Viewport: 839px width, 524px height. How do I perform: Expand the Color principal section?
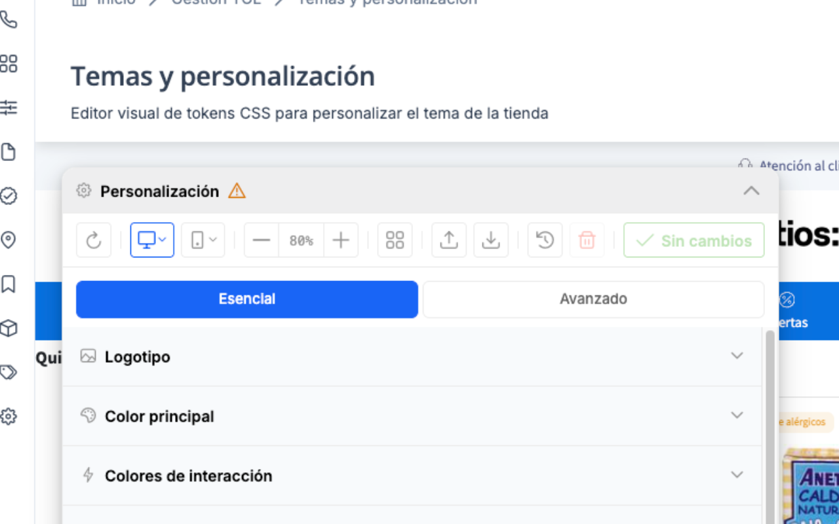click(x=412, y=416)
